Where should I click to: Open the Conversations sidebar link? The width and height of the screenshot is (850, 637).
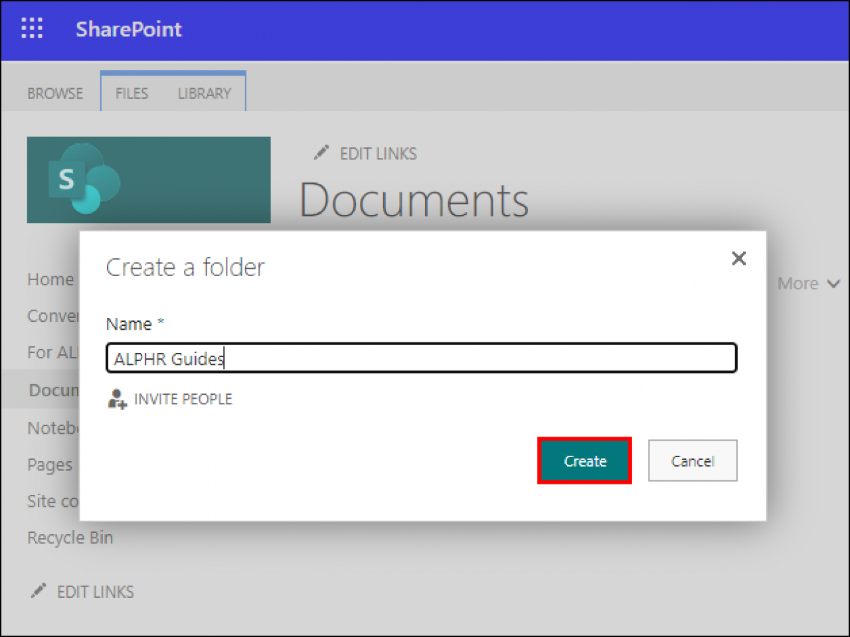pos(51,316)
